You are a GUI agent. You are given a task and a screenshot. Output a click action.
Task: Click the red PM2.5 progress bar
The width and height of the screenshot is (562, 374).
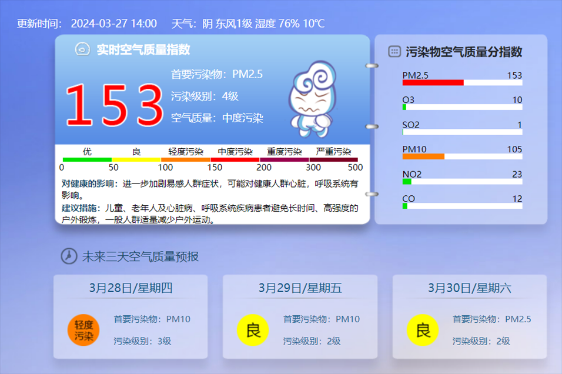click(x=433, y=83)
